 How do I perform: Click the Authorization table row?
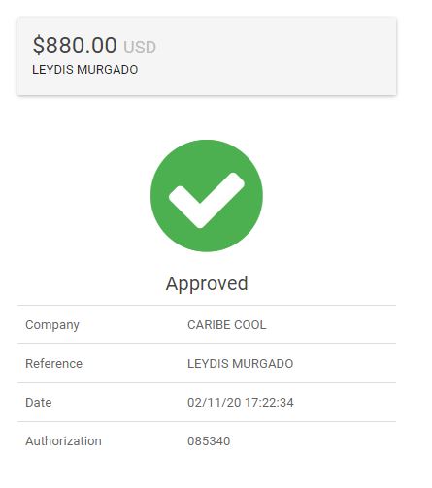coord(207,441)
